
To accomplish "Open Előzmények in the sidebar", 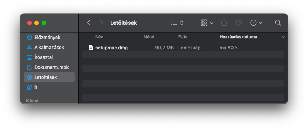I will (x=49, y=37).
